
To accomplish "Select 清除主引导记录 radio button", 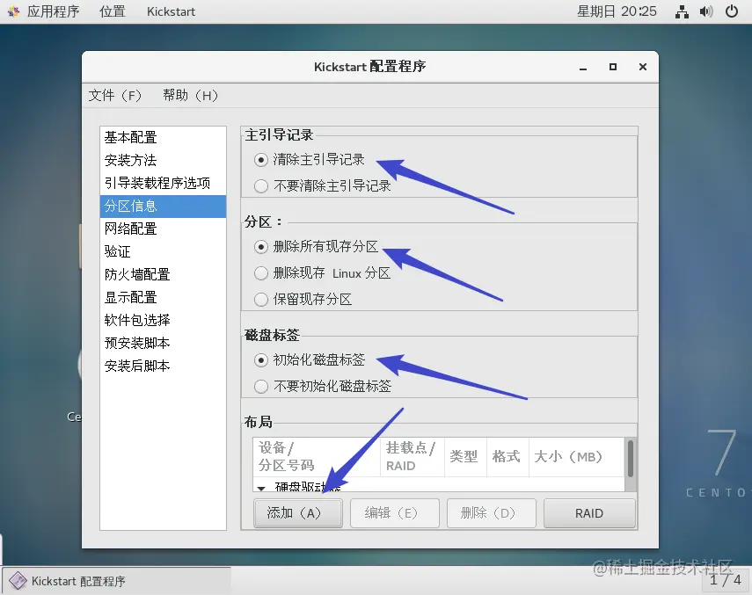I will click(x=261, y=160).
